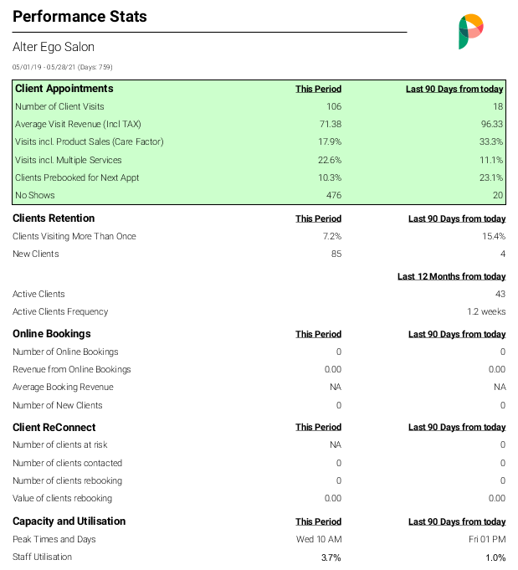The width and height of the screenshot is (518, 570).
Task: Click Last 90 Days link in Client Appointments
Action: (x=454, y=89)
